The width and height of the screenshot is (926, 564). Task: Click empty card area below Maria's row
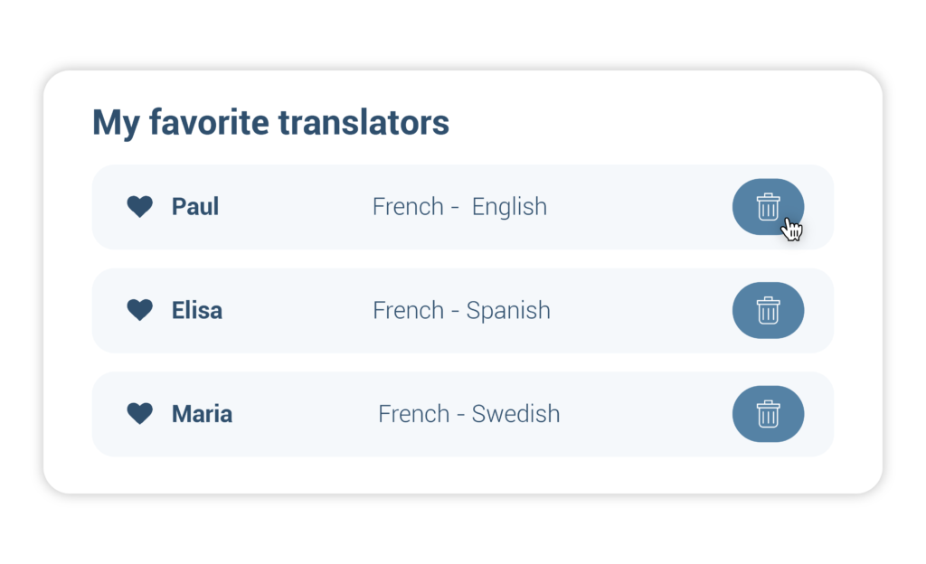(x=463, y=475)
